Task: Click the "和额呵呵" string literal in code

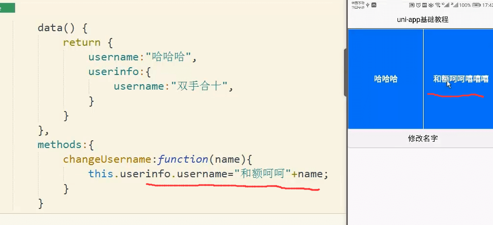Action: [262, 174]
